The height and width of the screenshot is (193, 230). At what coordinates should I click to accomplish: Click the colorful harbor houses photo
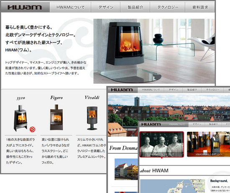126,169
